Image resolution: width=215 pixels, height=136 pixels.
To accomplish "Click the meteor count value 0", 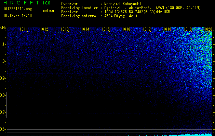I will tap(49, 16).
